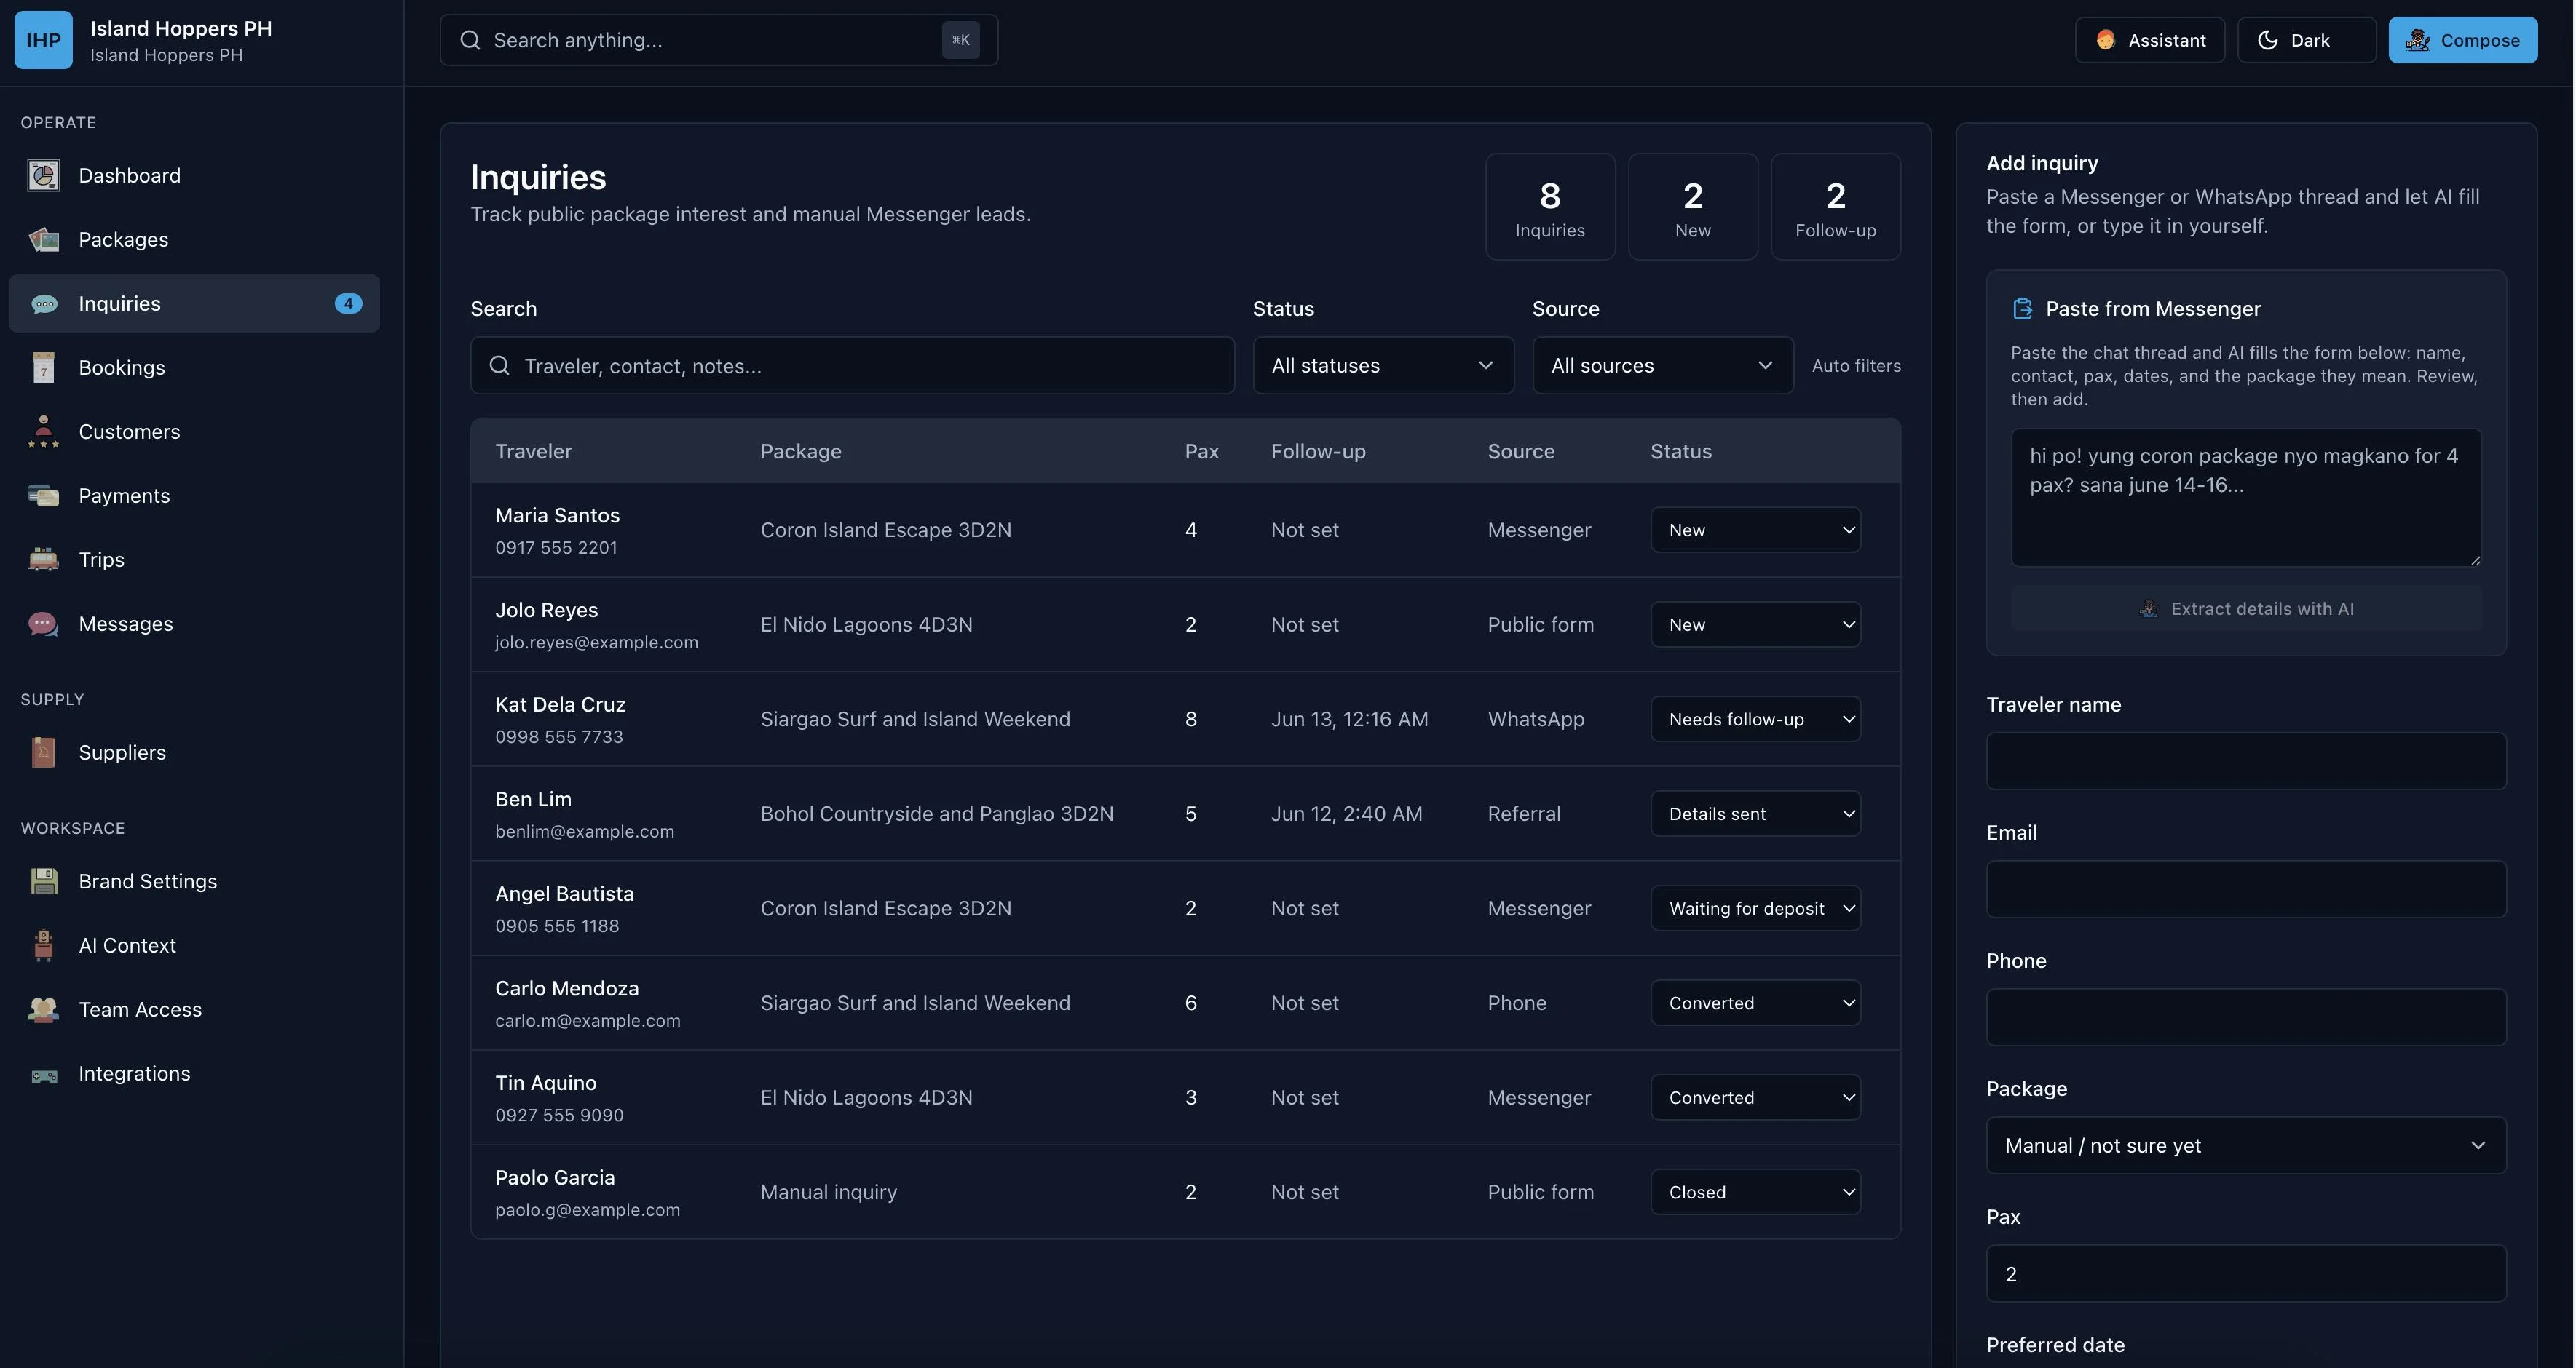The height and width of the screenshot is (1368, 2576).
Task: Click the Compose button
Action: [x=2462, y=40]
